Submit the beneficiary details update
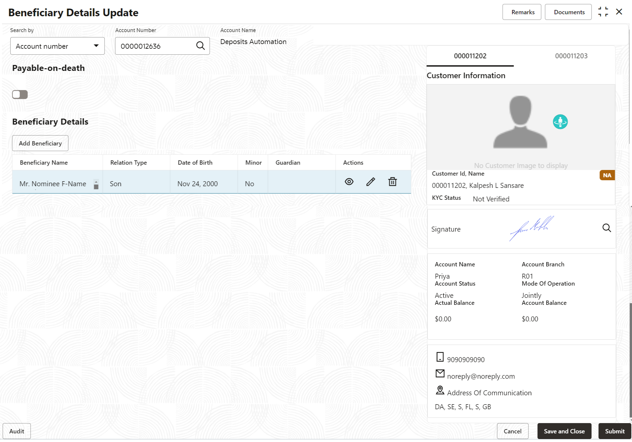632x442 pixels. [x=614, y=431]
